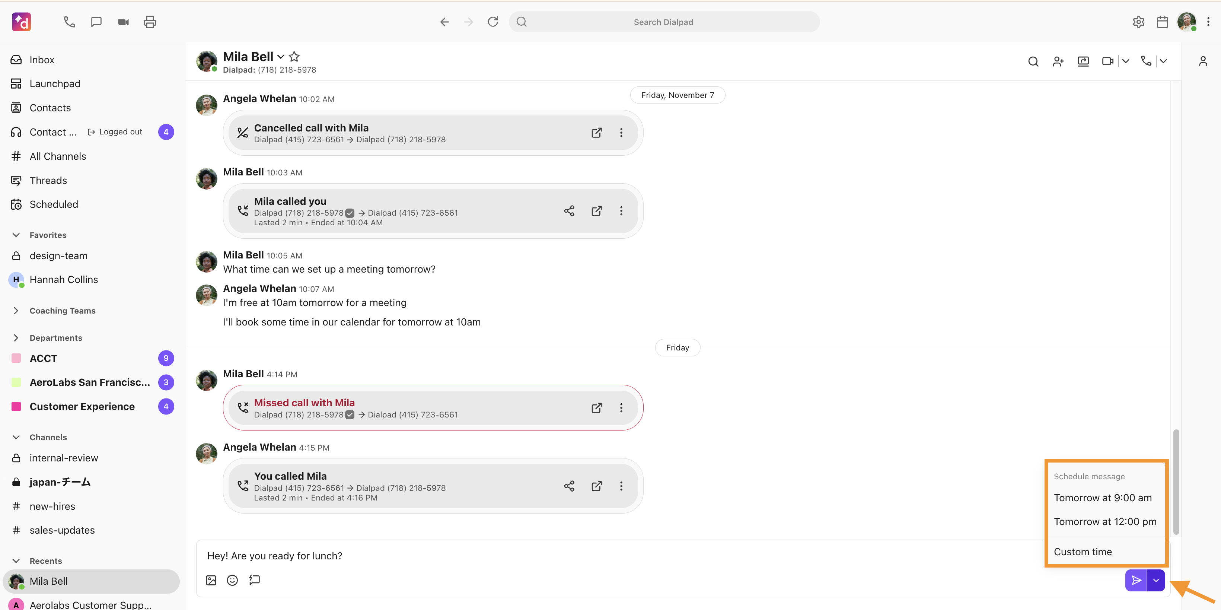
Task: Open the fax printer icon
Action: point(150,22)
